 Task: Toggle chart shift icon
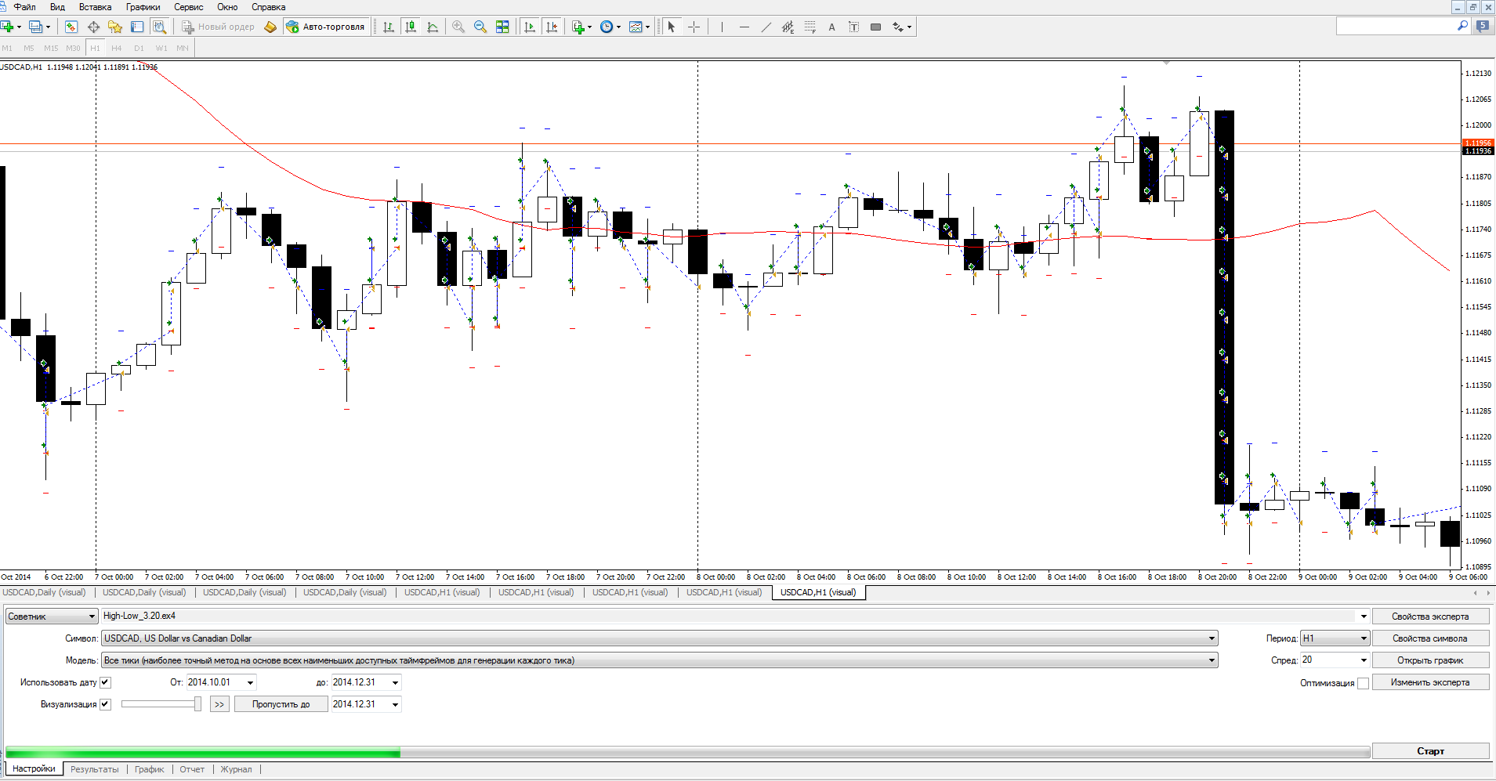[x=552, y=27]
